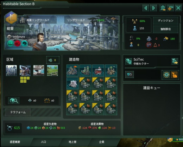Go to next planet with right arrow
183x147 pixels.
click(153, 8)
